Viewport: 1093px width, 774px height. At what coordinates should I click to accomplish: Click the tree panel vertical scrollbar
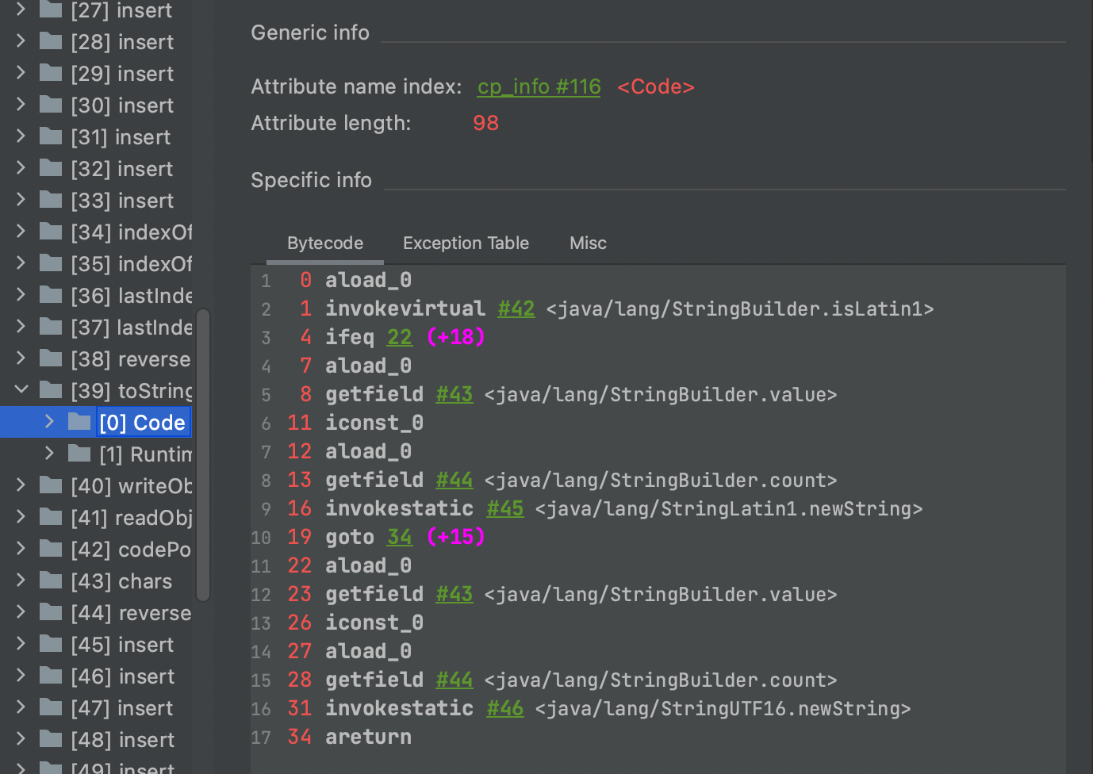point(203,454)
